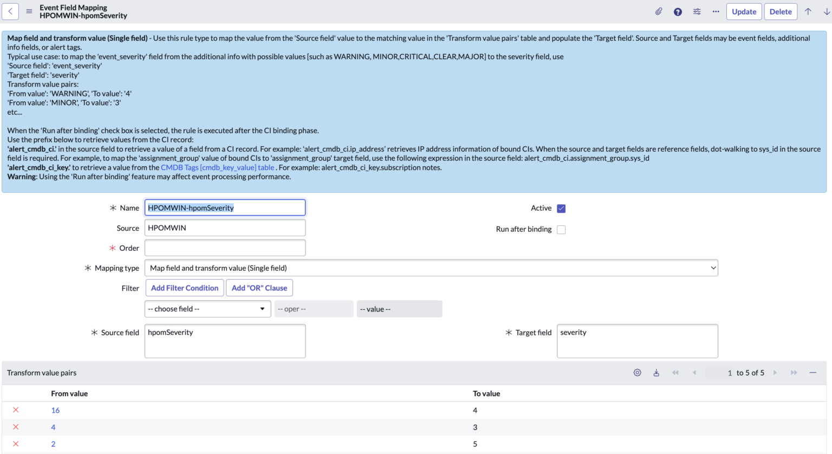Open Transform value pairs list gear settings
832x454 pixels.
click(637, 373)
